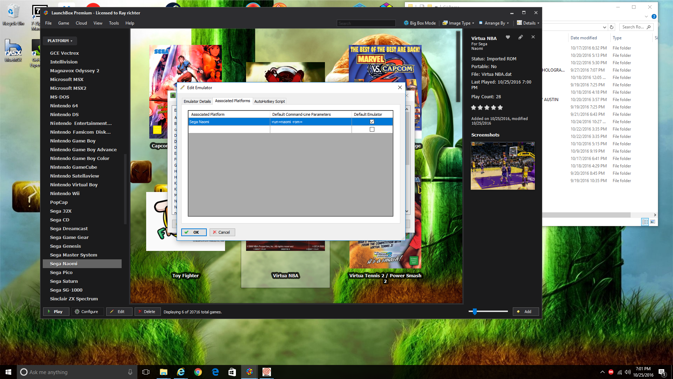Open the Game menu
The image size is (673, 379).
click(x=63, y=23)
